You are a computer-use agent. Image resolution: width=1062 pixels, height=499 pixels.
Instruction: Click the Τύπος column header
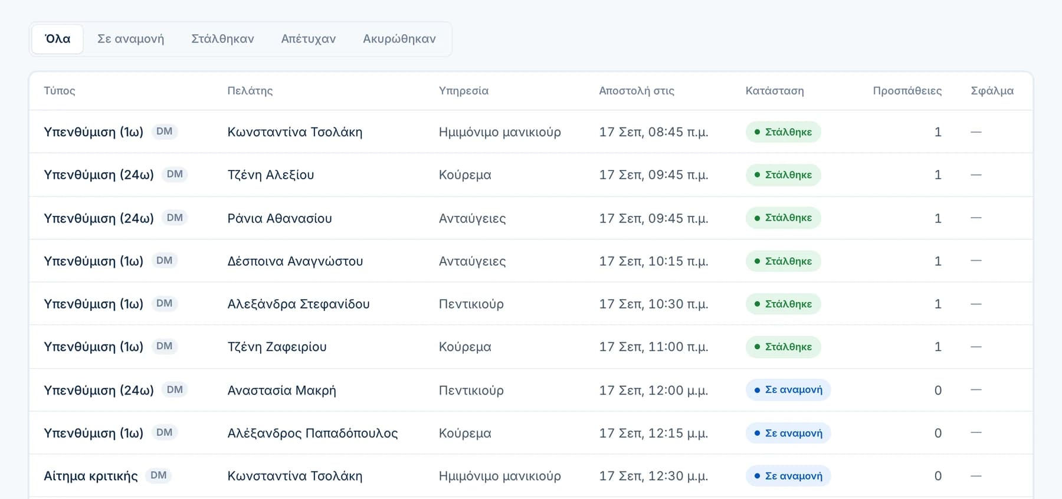(x=60, y=91)
